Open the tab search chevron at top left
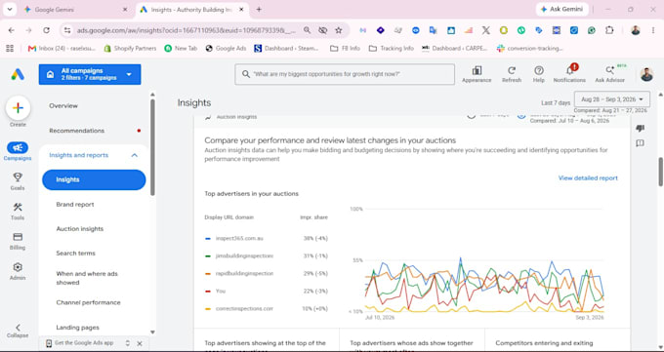 click(x=10, y=10)
